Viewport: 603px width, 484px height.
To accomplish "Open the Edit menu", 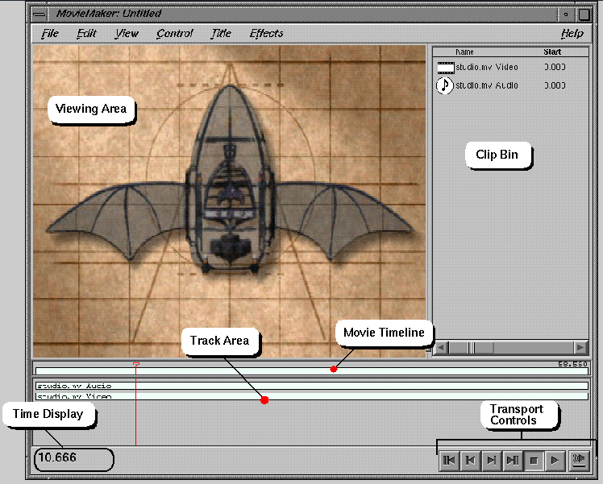I will coord(86,33).
